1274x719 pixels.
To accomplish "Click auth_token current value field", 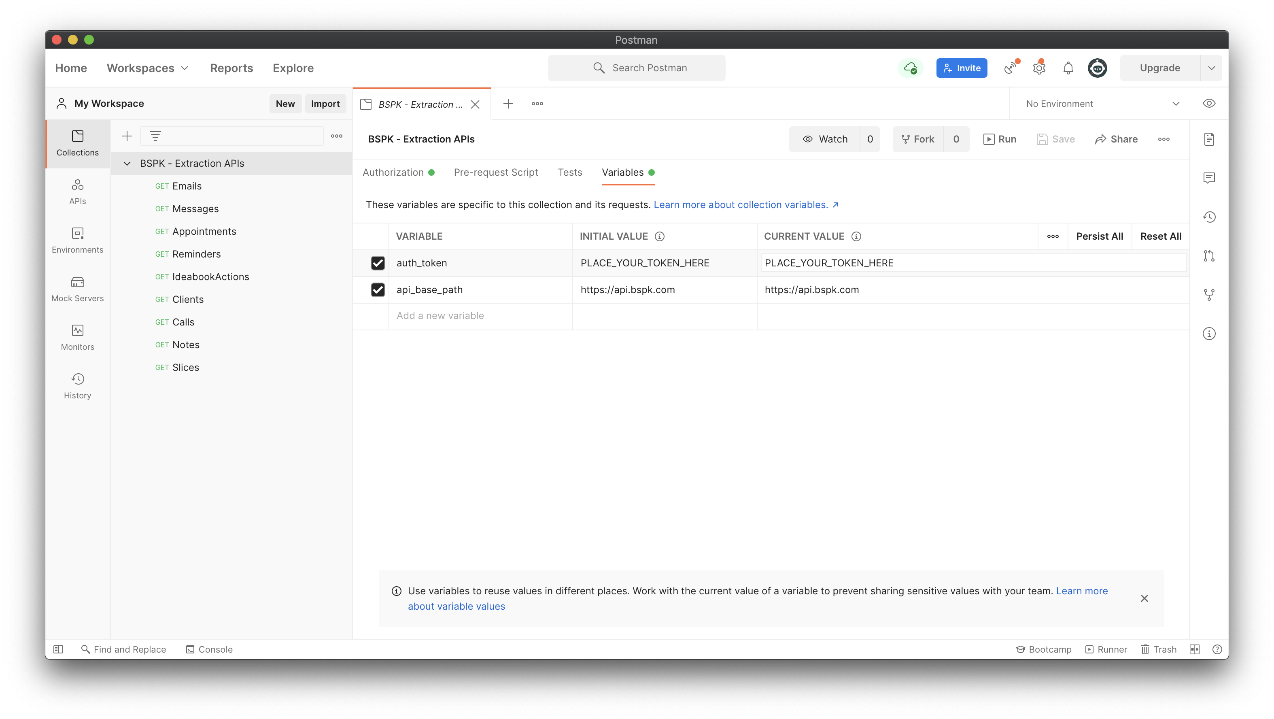I will pyautogui.click(x=973, y=263).
